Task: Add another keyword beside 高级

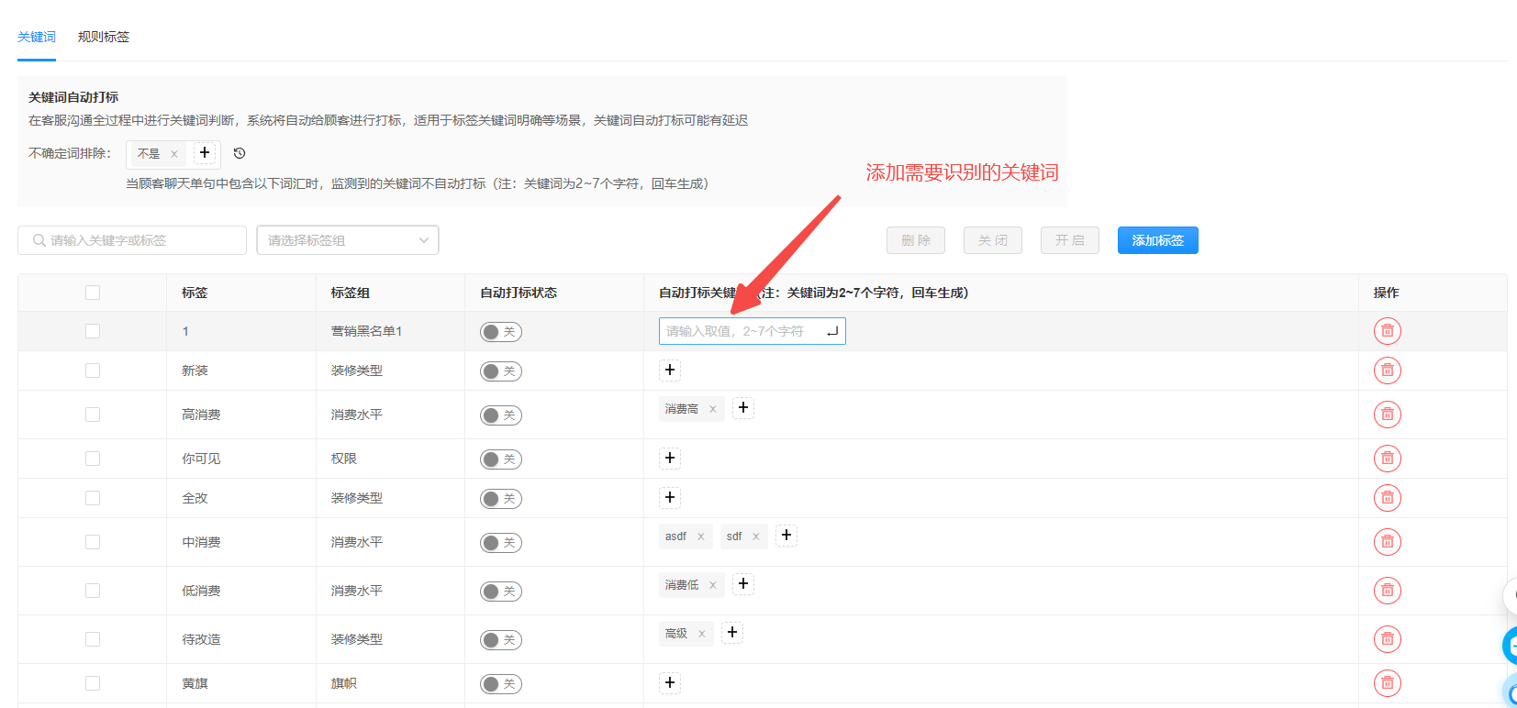Action: [x=732, y=632]
